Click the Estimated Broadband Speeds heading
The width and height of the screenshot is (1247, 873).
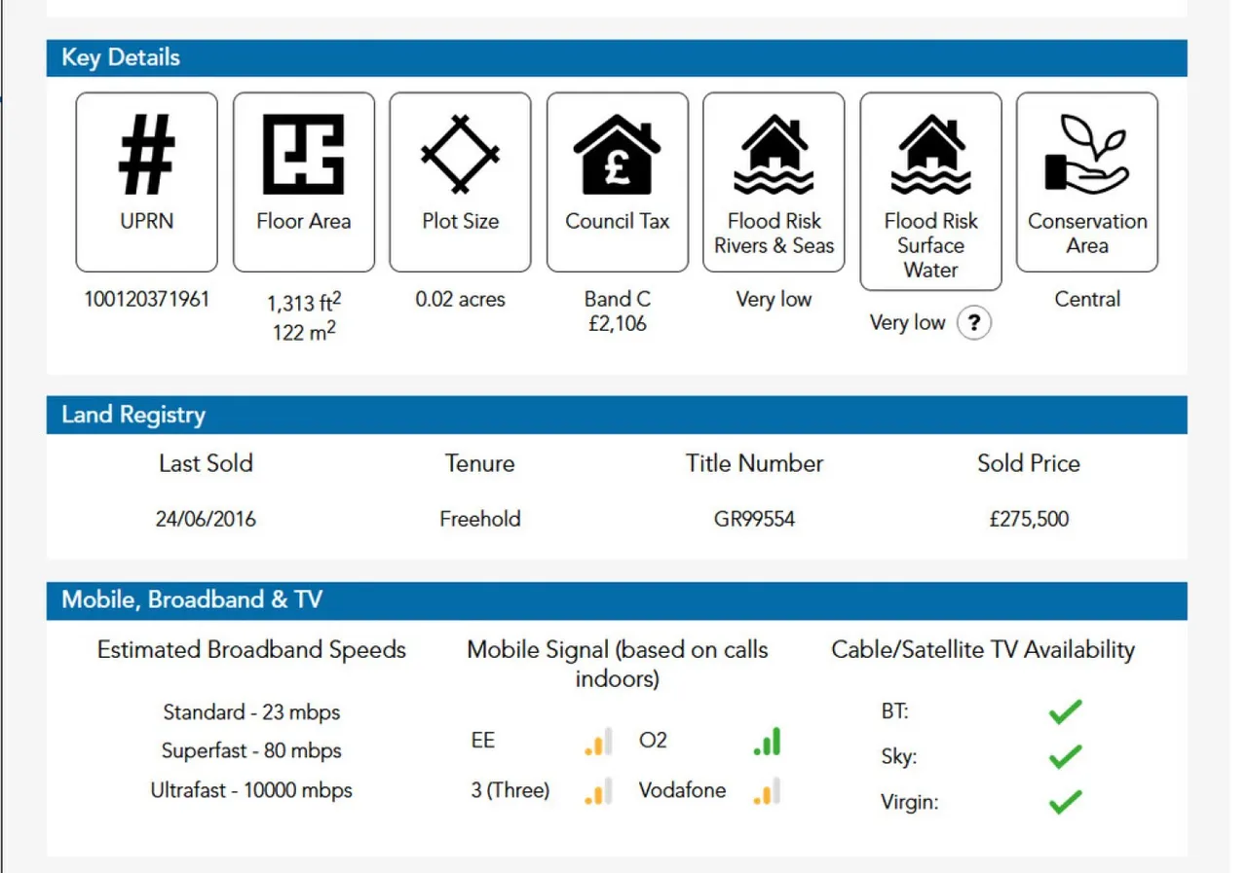pos(251,650)
